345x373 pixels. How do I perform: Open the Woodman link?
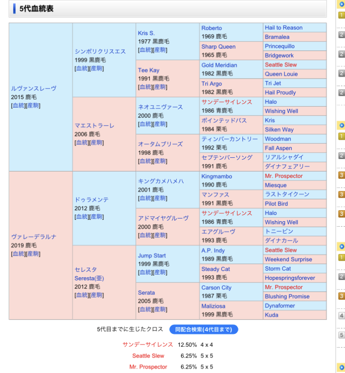point(278,139)
